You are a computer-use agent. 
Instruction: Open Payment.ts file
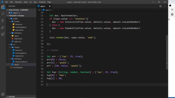(19, 56)
